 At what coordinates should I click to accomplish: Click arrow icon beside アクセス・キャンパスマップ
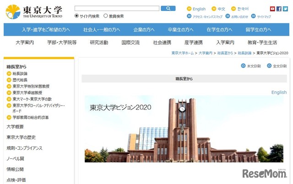click(189, 16)
